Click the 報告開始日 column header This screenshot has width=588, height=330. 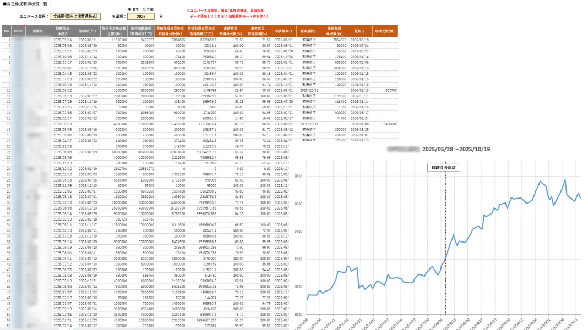point(283,31)
